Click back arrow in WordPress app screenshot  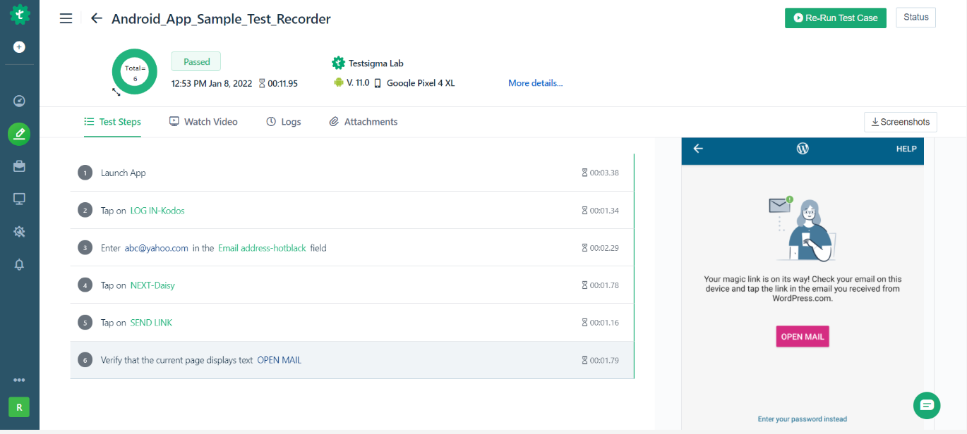coord(698,149)
